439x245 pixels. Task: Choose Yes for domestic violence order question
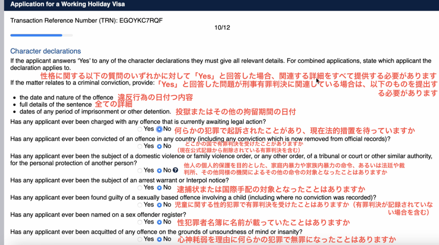click(140, 170)
